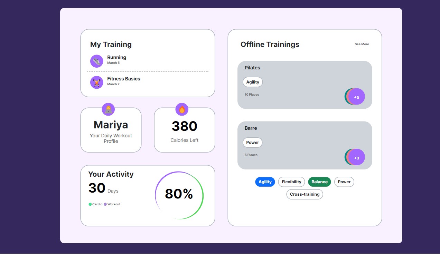Screen dimensions: 440x254
Task: Click the Fitness Basics workout icon
Action: tap(96, 82)
